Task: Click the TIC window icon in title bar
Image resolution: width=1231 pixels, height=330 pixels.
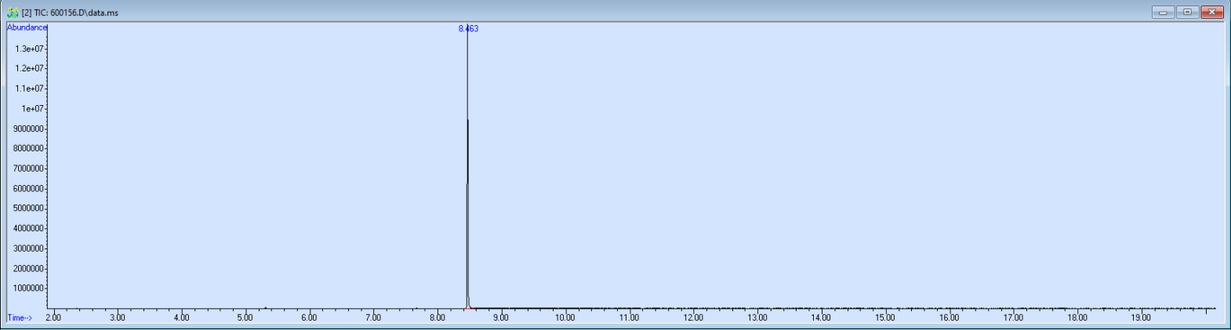Action: (x=13, y=13)
